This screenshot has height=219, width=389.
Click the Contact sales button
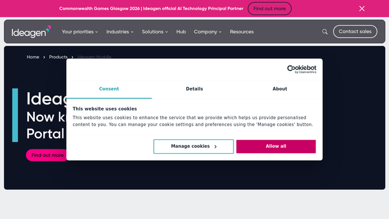pyautogui.click(x=355, y=31)
